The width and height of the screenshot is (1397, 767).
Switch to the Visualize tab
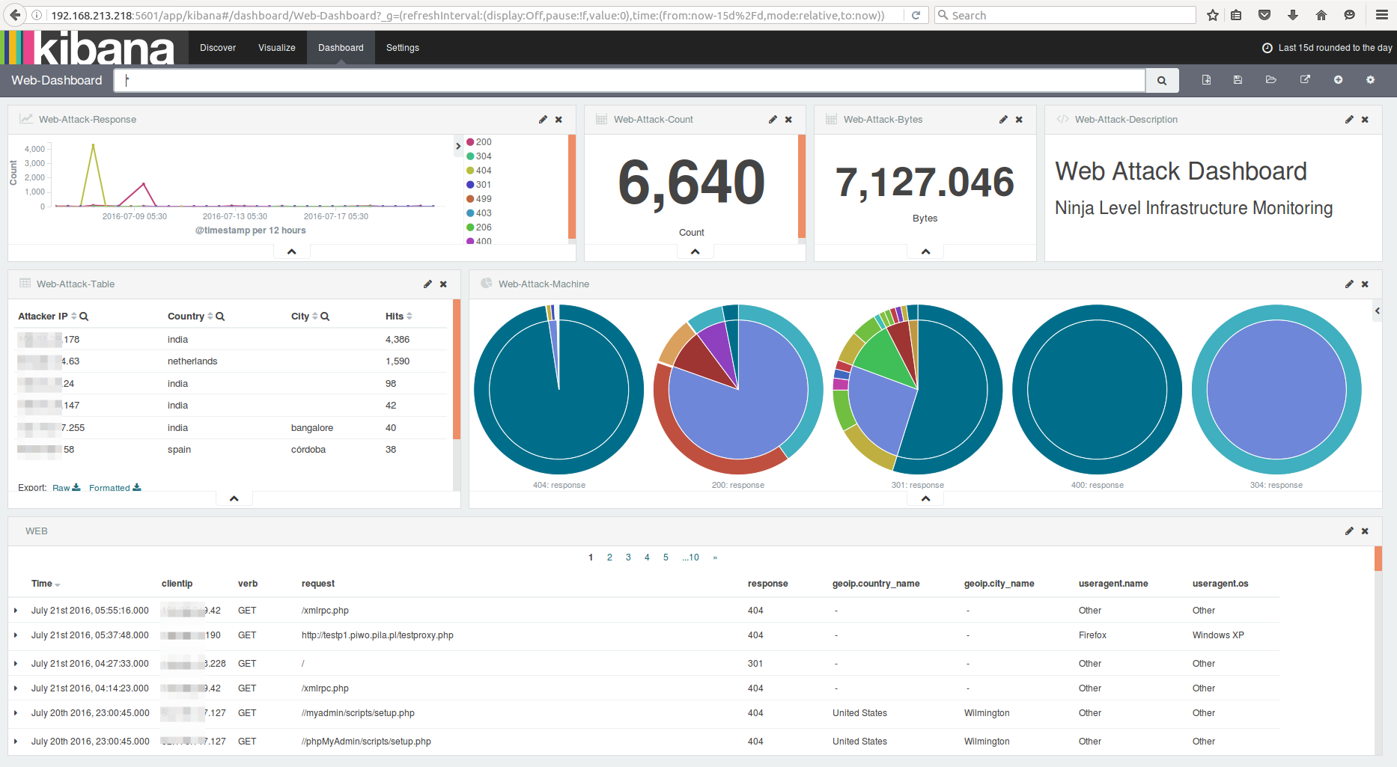point(276,47)
